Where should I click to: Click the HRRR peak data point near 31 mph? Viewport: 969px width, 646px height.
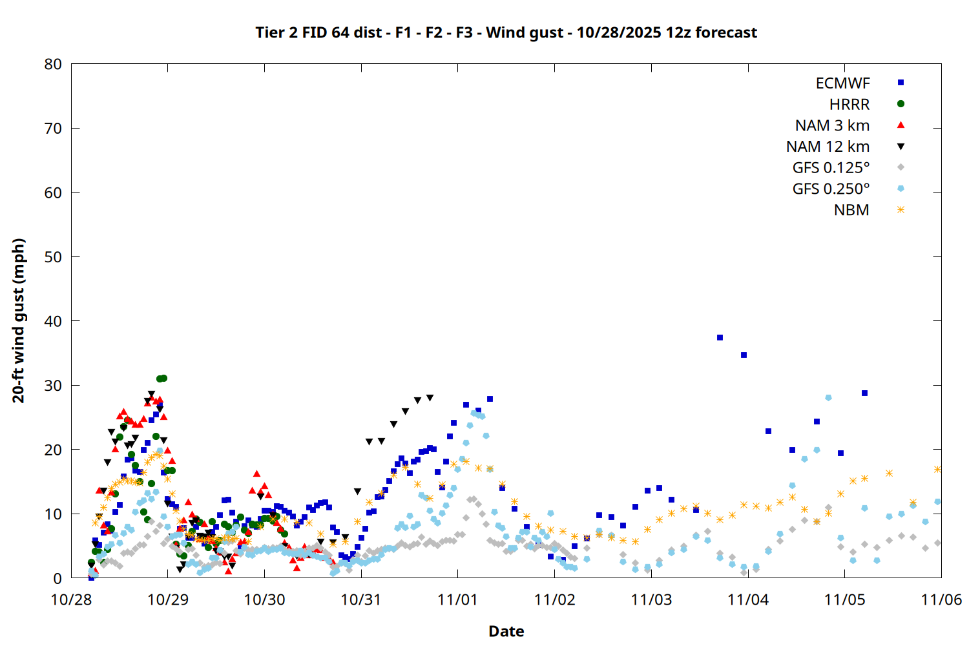[163, 378]
